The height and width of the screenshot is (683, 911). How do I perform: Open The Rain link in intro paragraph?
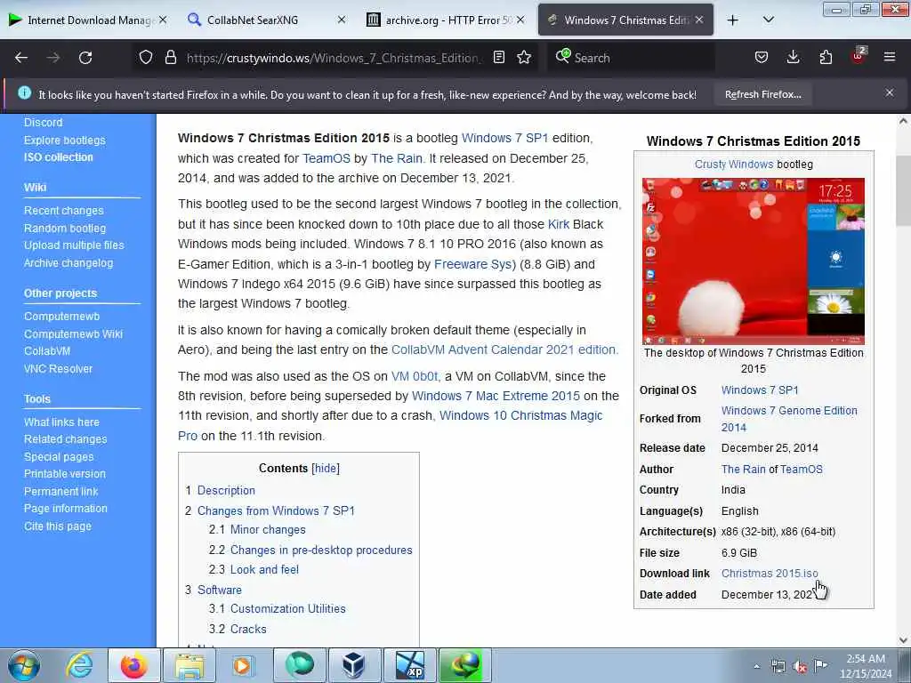[x=396, y=158]
